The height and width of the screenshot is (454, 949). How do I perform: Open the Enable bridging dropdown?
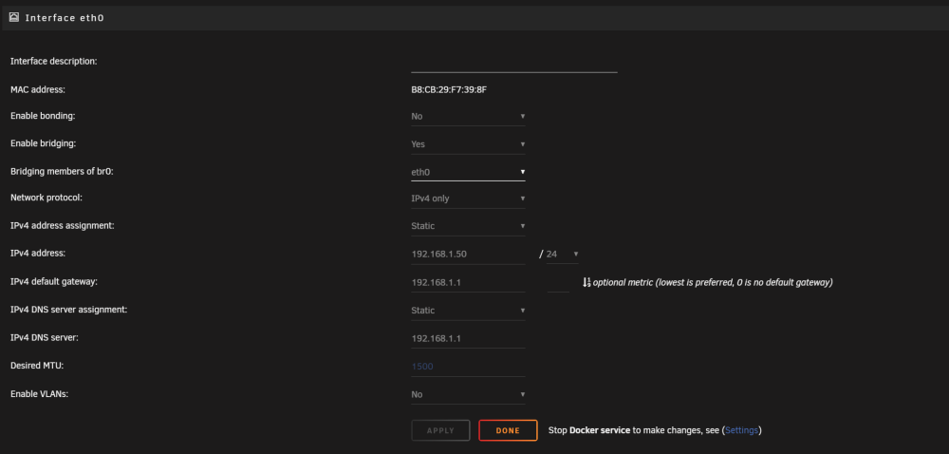click(468, 144)
